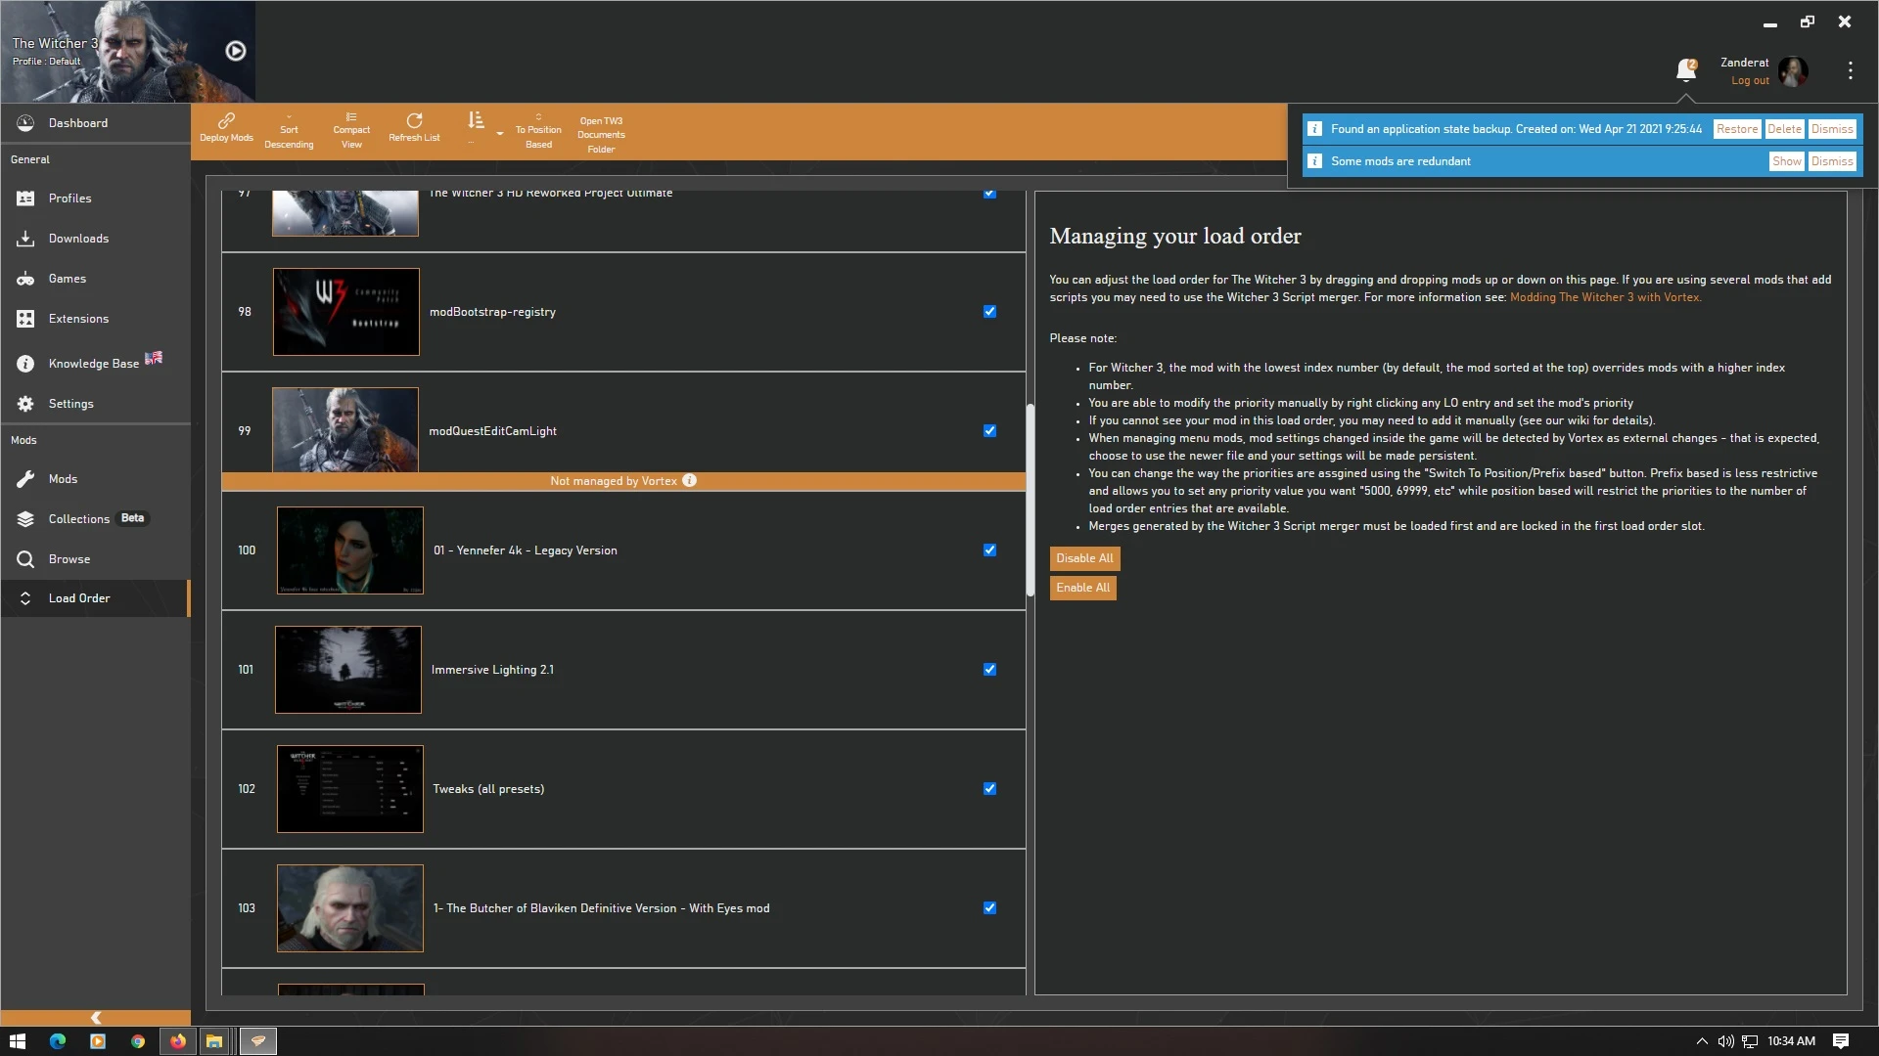Click the load order list scrollbar
The image size is (1879, 1056).
click(x=1030, y=500)
